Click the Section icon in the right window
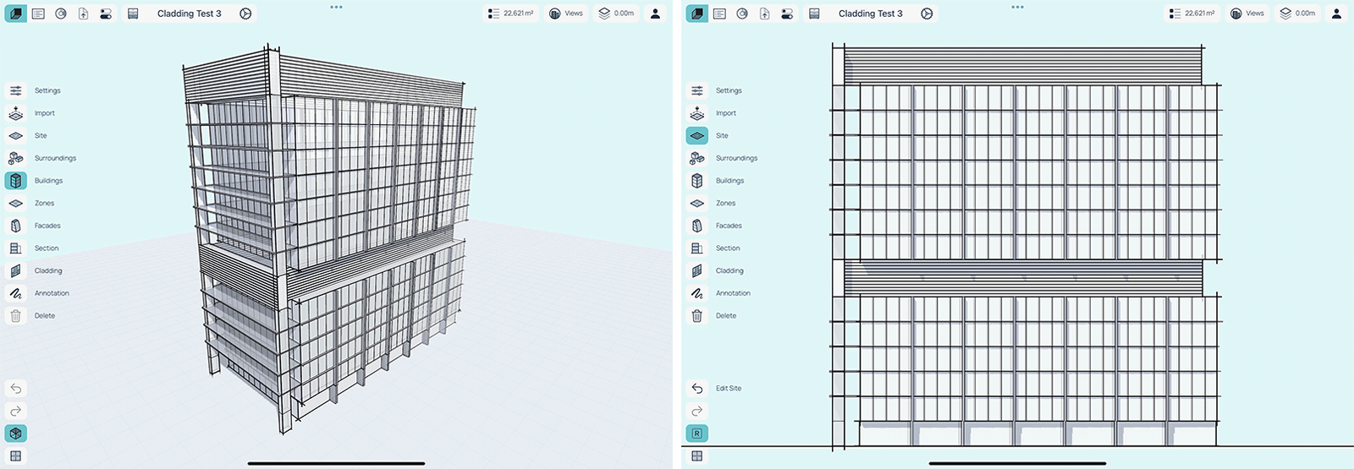The height and width of the screenshot is (469, 1354). tap(697, 248)
